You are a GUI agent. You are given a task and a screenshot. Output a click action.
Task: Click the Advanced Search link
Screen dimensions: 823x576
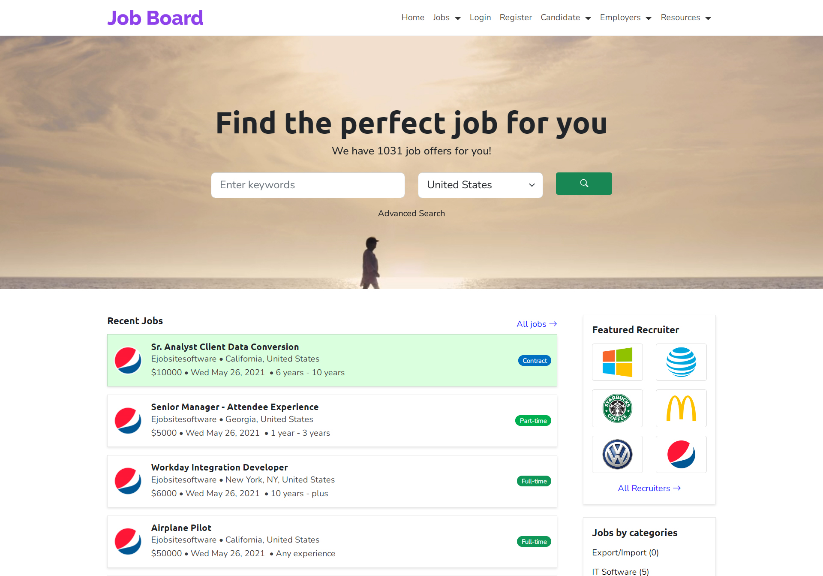click(411, 213)
